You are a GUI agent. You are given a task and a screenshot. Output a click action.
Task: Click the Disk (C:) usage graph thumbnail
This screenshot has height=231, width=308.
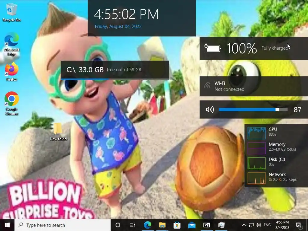[257, 163]
